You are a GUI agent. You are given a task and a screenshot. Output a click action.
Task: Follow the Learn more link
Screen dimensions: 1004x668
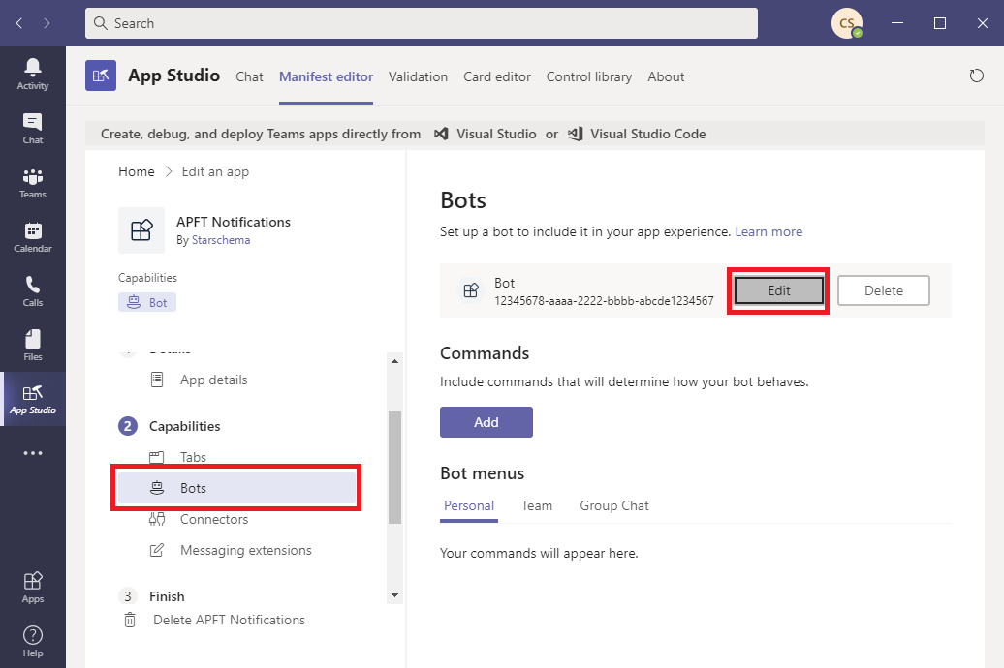769,231
